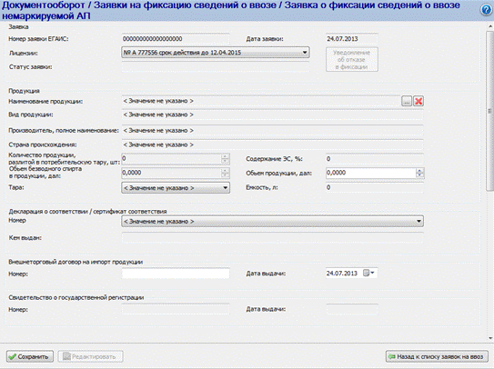Clear product name with red X icon
This screenshot has width=494, height=369.
pyautogui.click(x=418, y=101)
